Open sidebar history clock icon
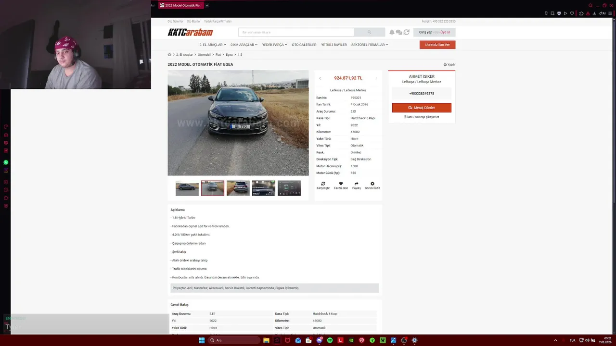Image resolution: width=616 pixels, height=346 pixels. [x=6, y=190]
